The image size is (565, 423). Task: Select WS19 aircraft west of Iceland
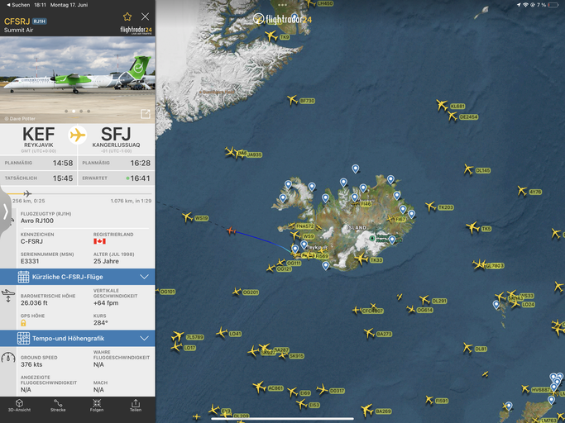188,216
